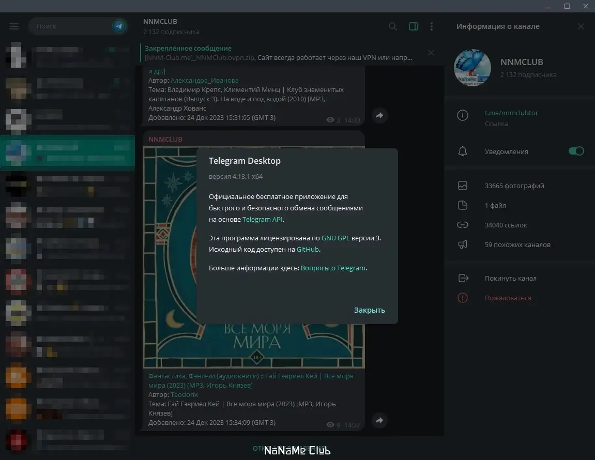
Task: Open the Вопросы о Telegram link
Action: click(x=333, y=268)
